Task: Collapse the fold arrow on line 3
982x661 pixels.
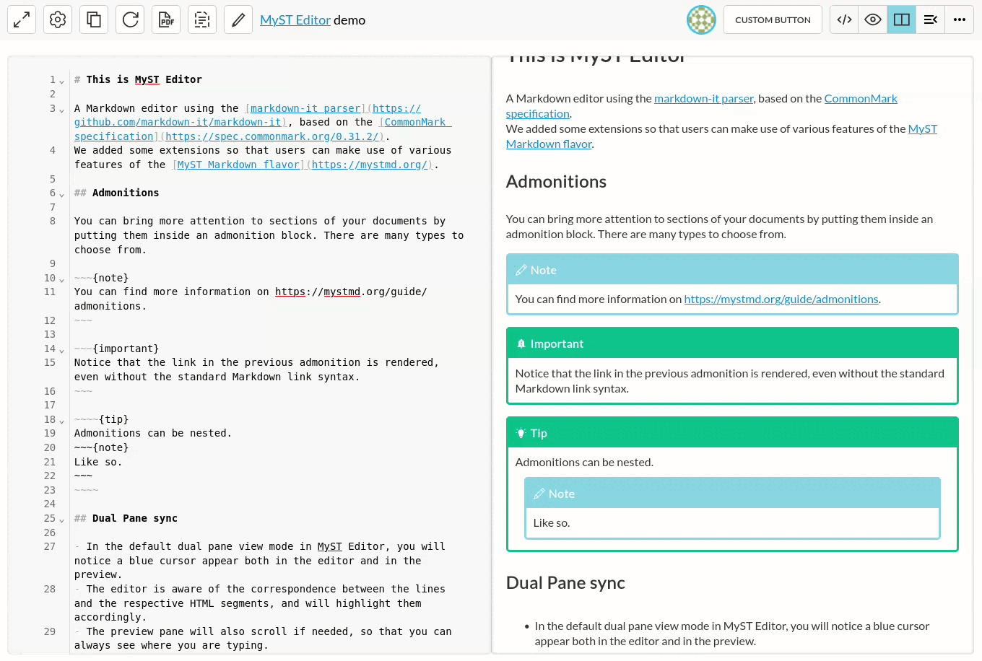Action: [61, 110]
